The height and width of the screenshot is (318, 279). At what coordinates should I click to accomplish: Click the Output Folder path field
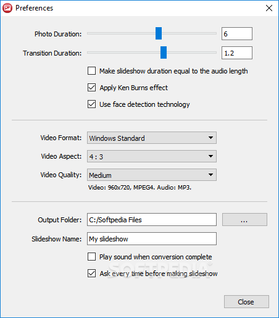(152, 219)
